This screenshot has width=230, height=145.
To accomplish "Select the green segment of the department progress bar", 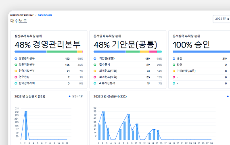I will [62, 52].
